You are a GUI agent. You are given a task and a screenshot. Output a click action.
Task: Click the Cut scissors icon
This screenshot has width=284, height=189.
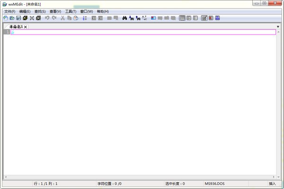(x=62, y=18)
